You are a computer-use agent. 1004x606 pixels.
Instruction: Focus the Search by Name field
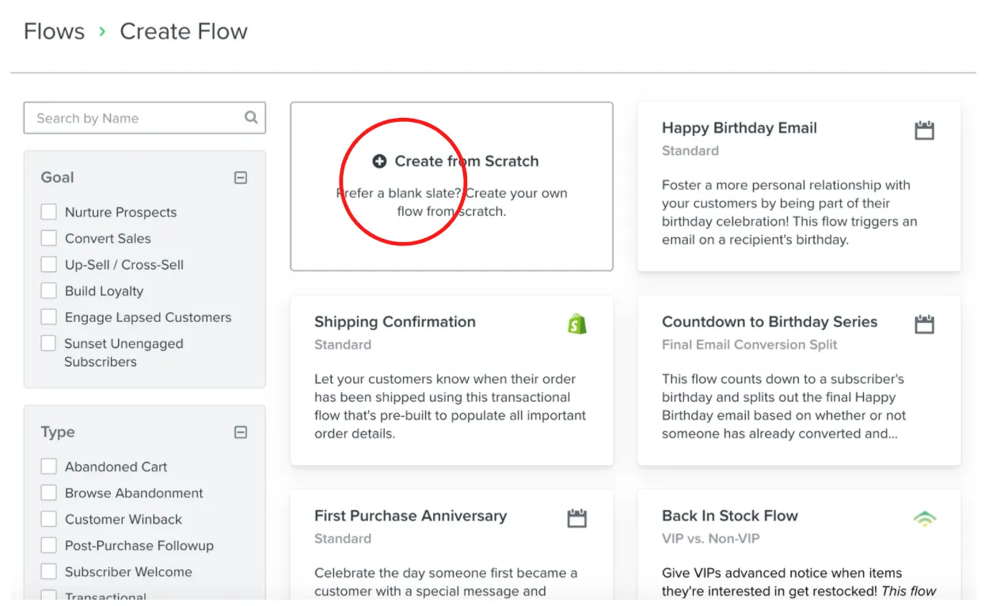(135, 118)
